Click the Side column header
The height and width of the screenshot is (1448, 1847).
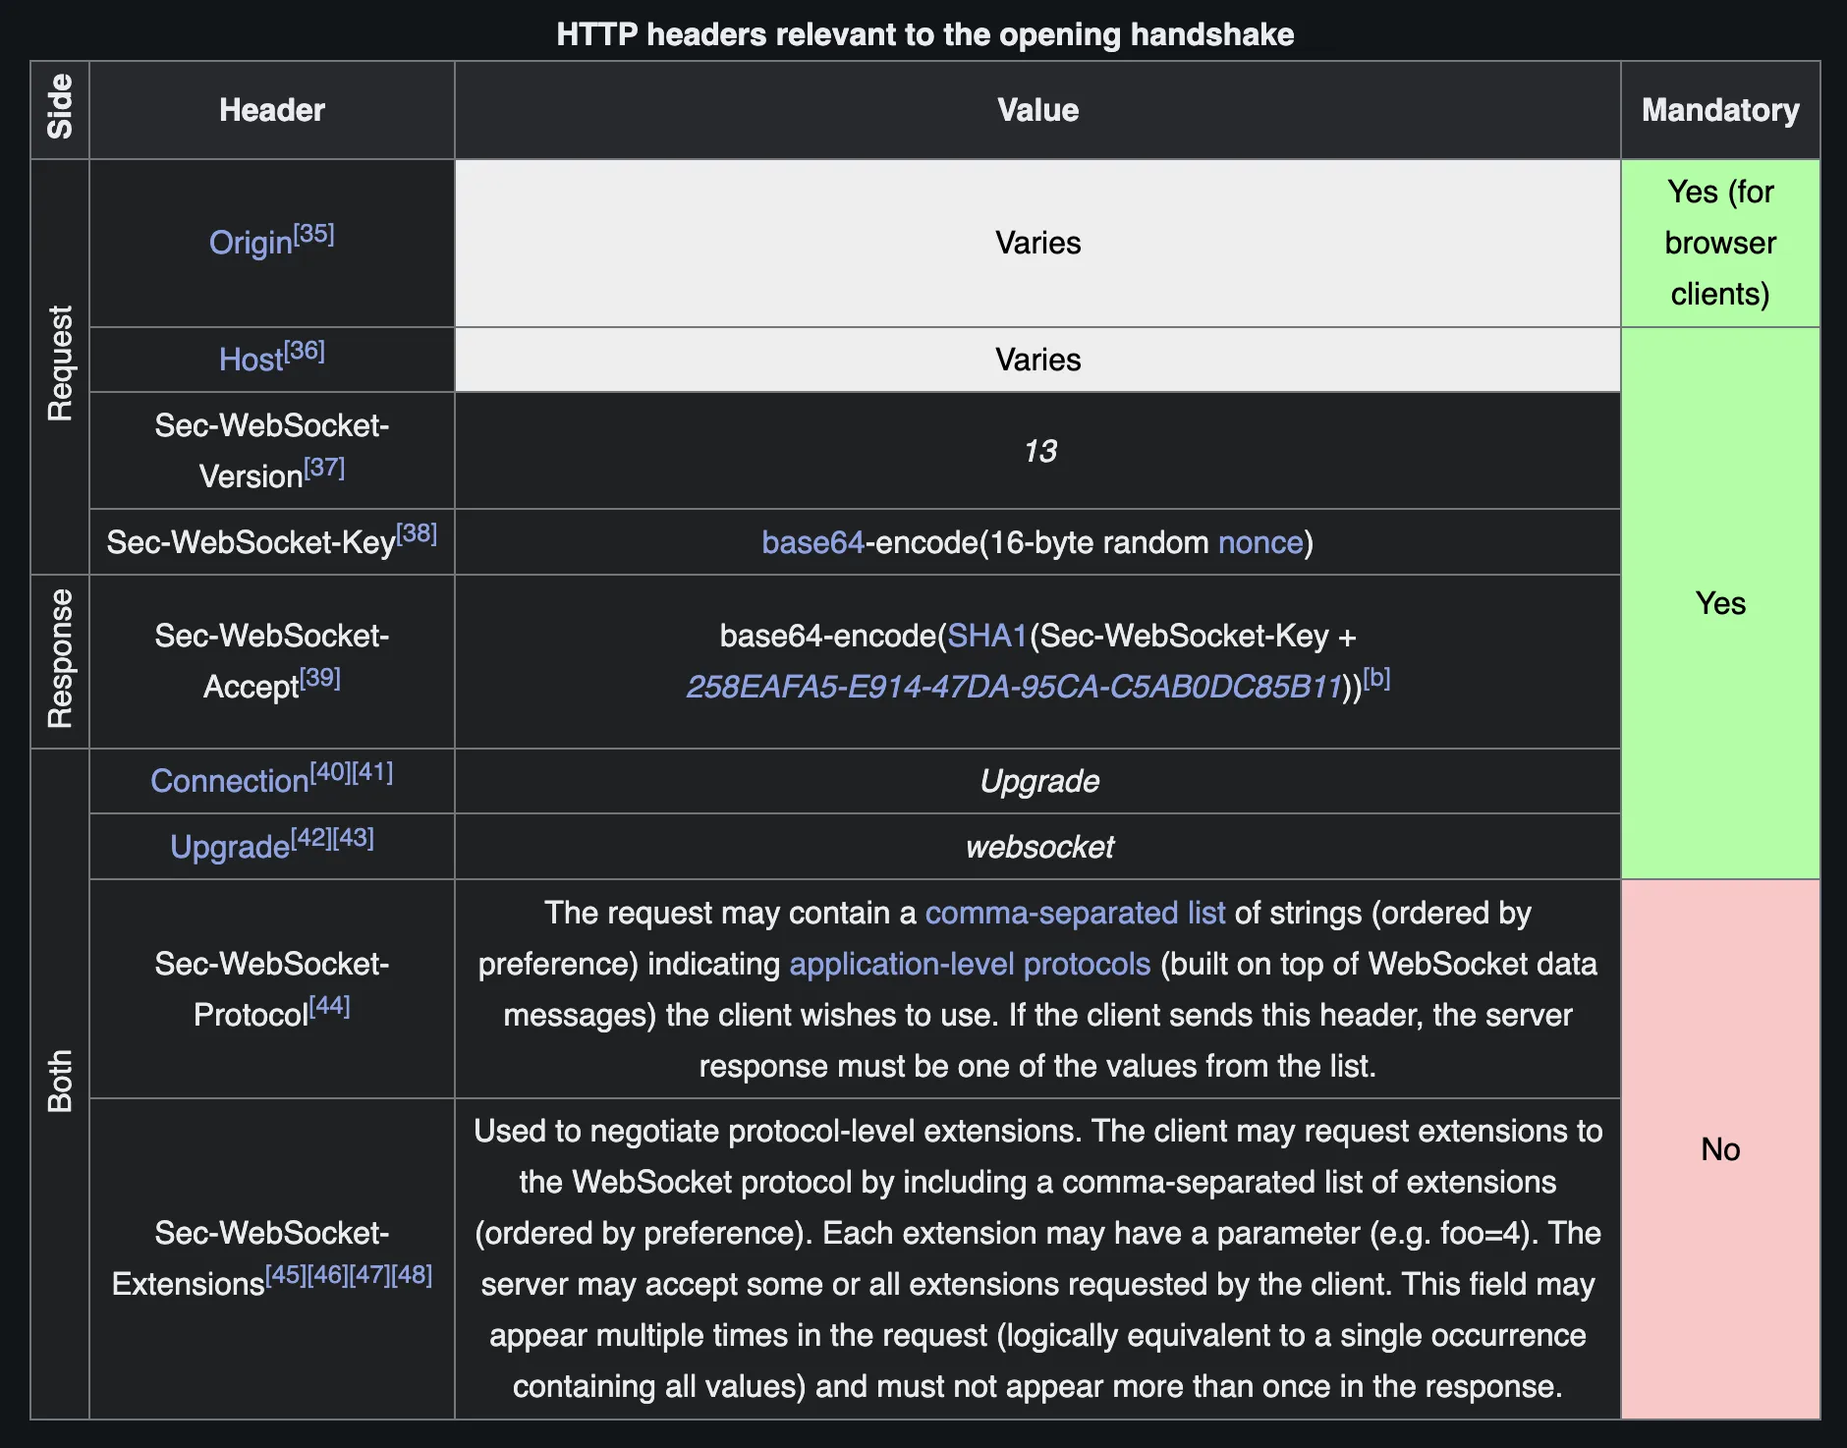click(x=60, y=110)
